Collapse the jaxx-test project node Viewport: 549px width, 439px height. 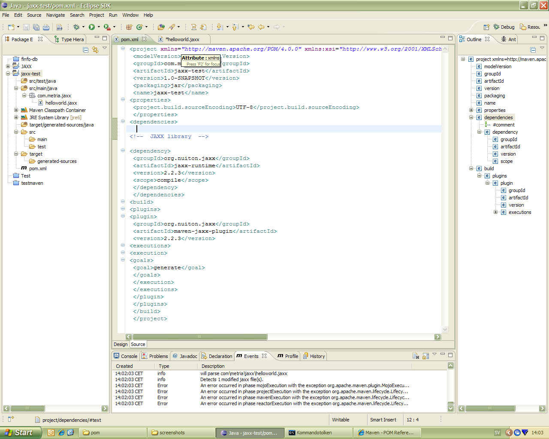8,74
